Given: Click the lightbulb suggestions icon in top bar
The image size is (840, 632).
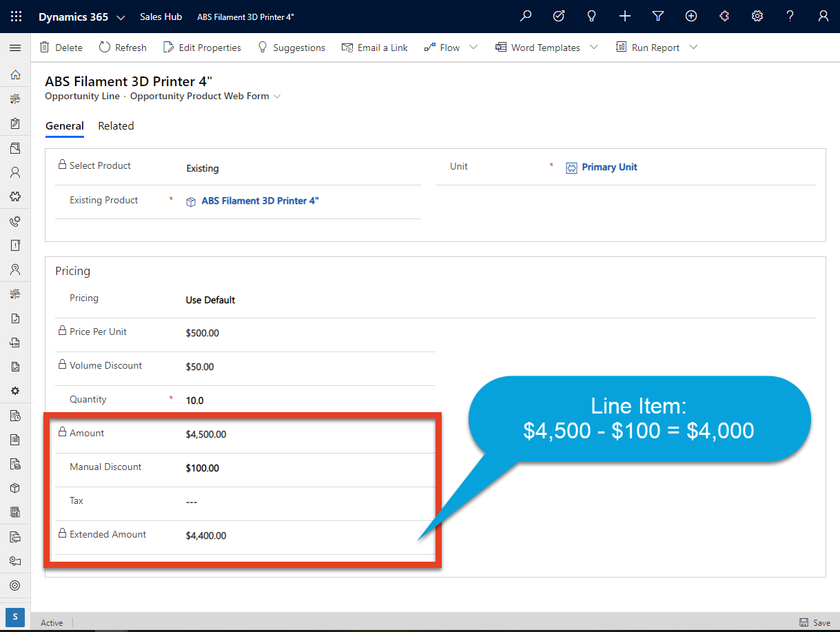Looking at the screenshot, I should click(x=591, y=16).
